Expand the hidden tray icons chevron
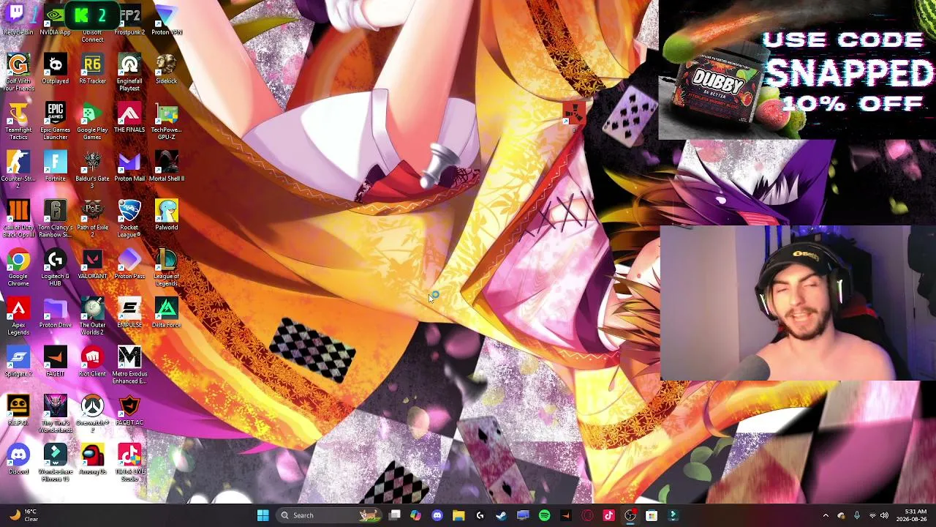936x527 pixels. coord(826,515)
